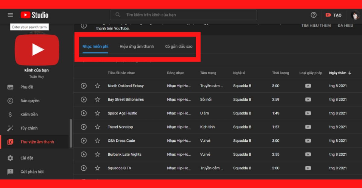Click the mood Kịch tính
This screenshot has width=362, height=188.
208,127
